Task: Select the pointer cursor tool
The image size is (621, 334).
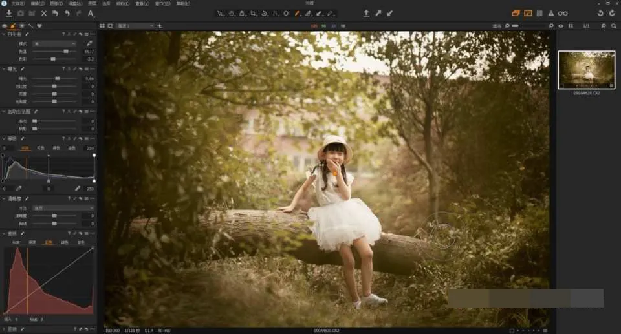Action: (x=220, y=14)
